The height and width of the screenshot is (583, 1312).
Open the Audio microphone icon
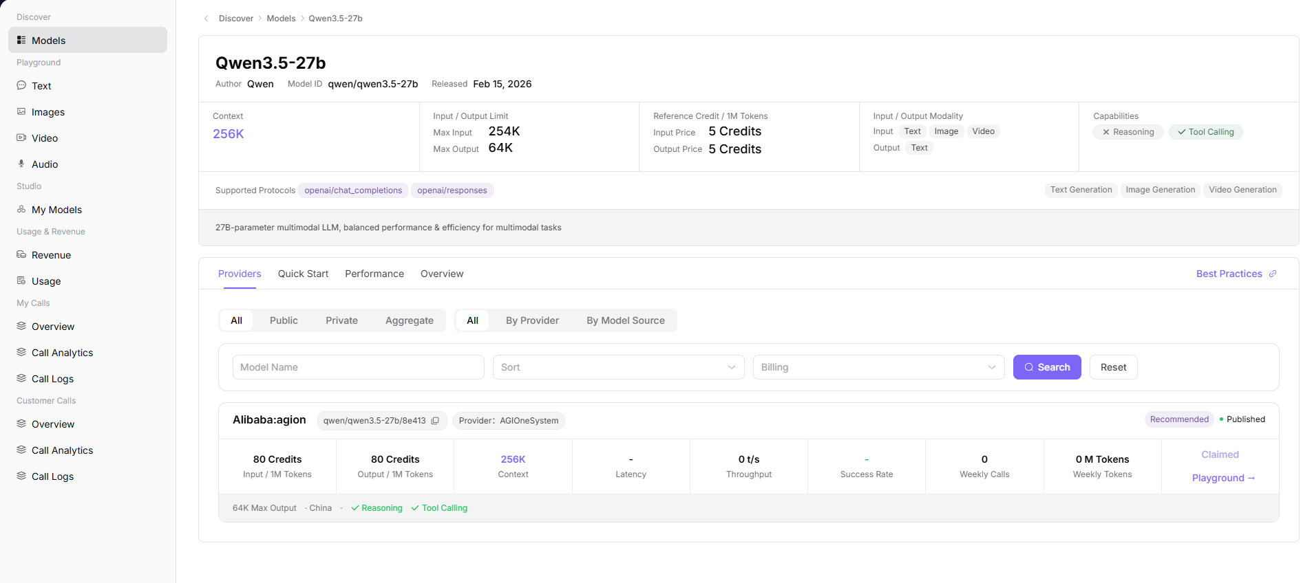tap(21, 164)
